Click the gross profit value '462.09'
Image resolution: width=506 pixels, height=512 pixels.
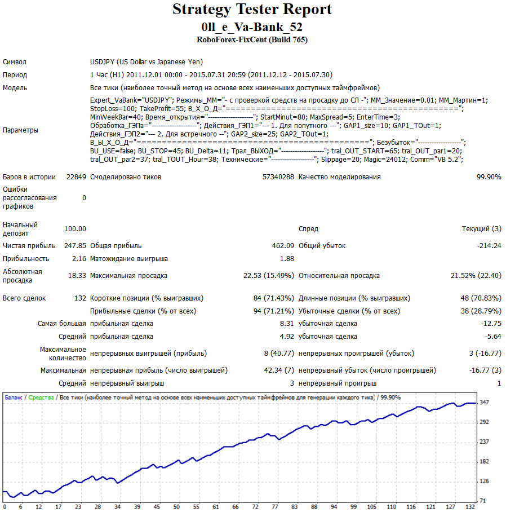(283, 245)
